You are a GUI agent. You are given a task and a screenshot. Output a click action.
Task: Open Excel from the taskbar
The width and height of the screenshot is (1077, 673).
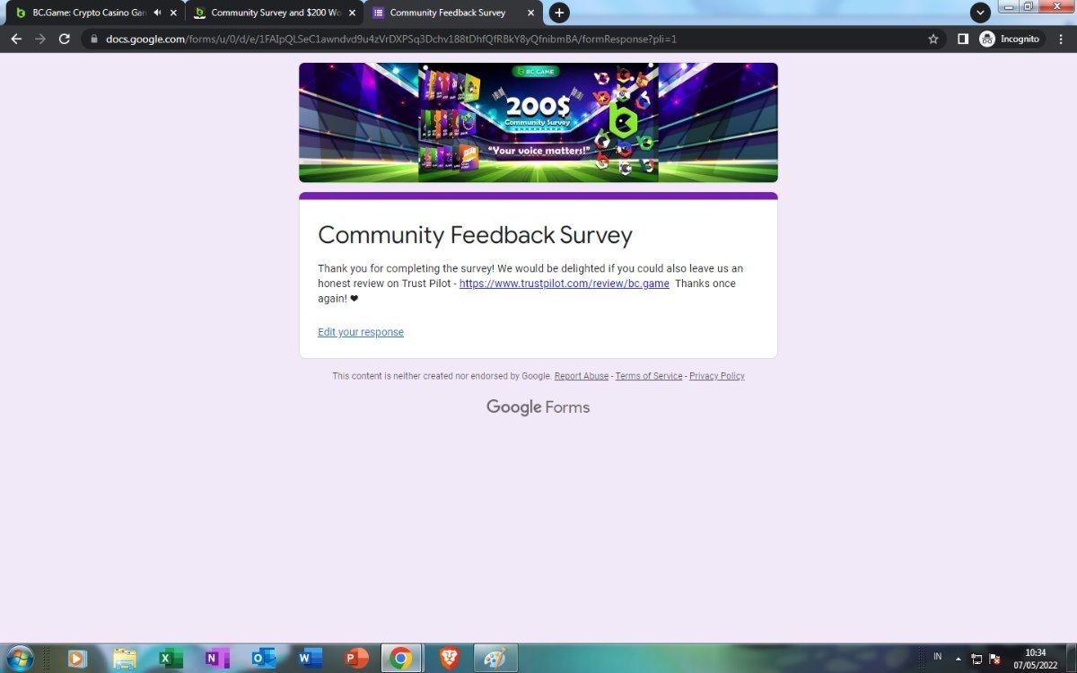[x=171, y=658]
